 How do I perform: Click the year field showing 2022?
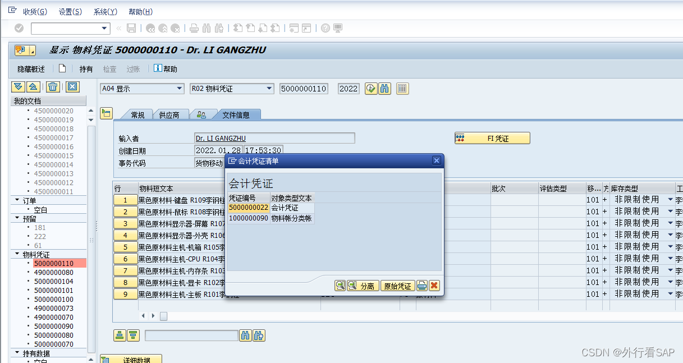[x=349, y=89]
